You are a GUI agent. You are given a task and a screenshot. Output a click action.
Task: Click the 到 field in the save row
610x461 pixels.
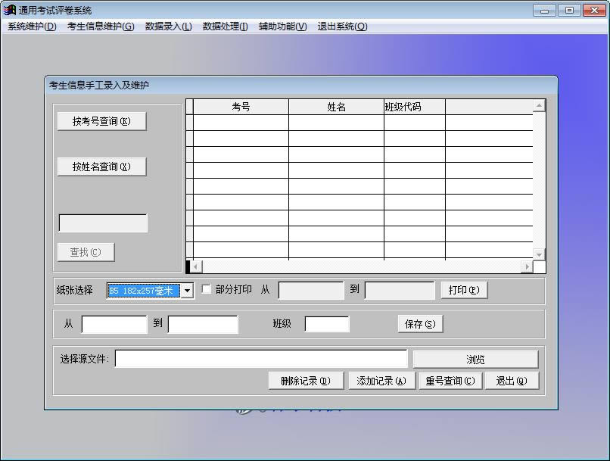pyautogui.click(x=203, y=325)
